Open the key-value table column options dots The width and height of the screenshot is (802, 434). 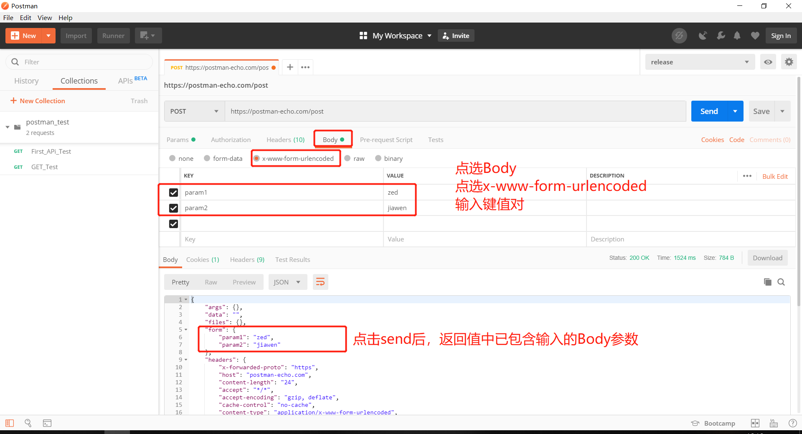[747, 176]
